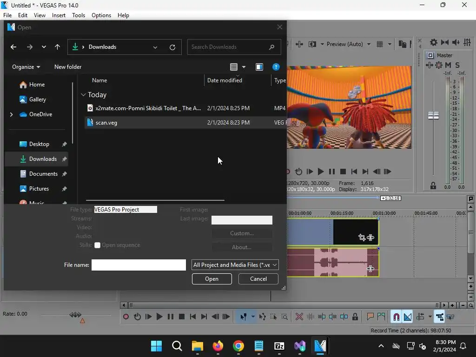Screen dimensions: 476x357
Task: Click the Insert Region icon
Action: [x=381, y=317]
